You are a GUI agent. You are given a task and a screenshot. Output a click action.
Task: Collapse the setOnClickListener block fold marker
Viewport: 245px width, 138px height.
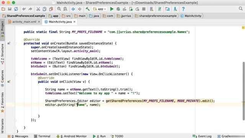pos(15,74)
